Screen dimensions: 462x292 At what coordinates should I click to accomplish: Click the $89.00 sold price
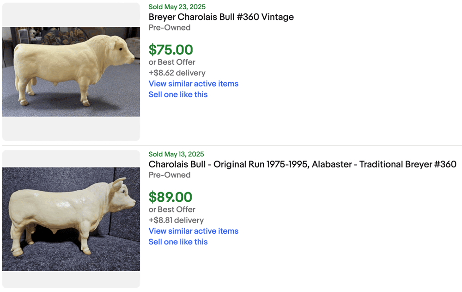tap(170, 197)
